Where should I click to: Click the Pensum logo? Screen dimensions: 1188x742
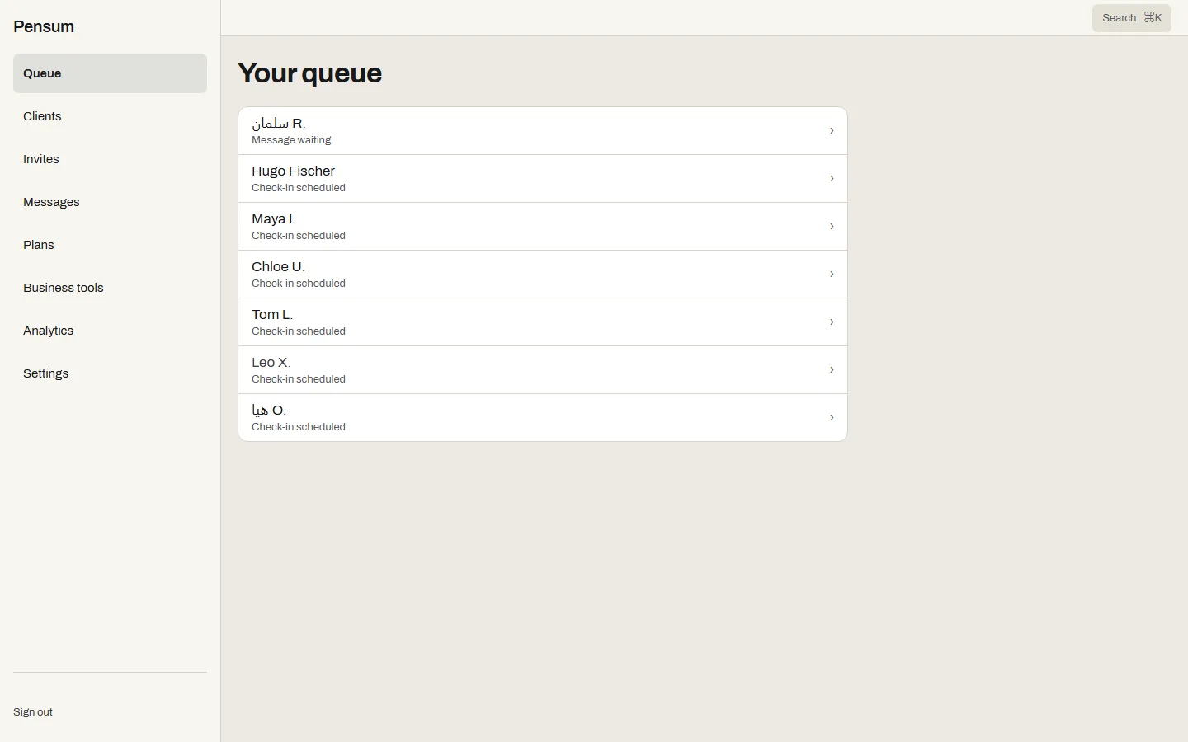tap(44, 26)
